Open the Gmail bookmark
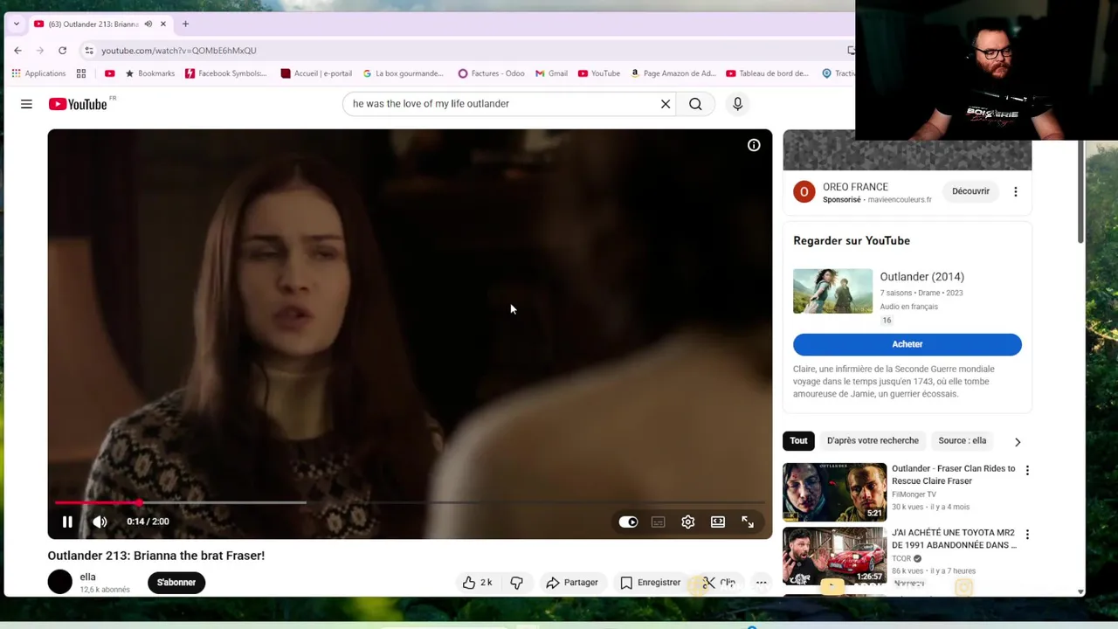 (x=551, y=73)
